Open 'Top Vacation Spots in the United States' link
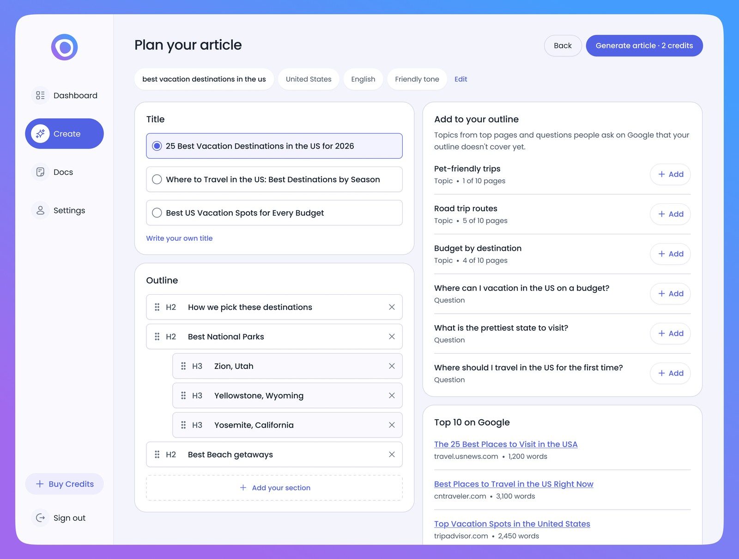The height and width of the screenshot is (559, 739). (x=512, y=524)
